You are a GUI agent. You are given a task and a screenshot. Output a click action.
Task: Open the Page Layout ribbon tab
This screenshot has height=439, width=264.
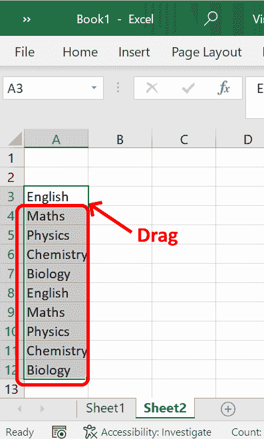(207, 52)
